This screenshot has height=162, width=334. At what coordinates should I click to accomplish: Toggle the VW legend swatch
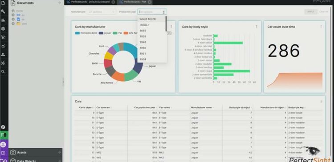[x=115, y=33]
